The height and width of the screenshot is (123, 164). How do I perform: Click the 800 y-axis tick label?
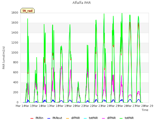(16, 63)
